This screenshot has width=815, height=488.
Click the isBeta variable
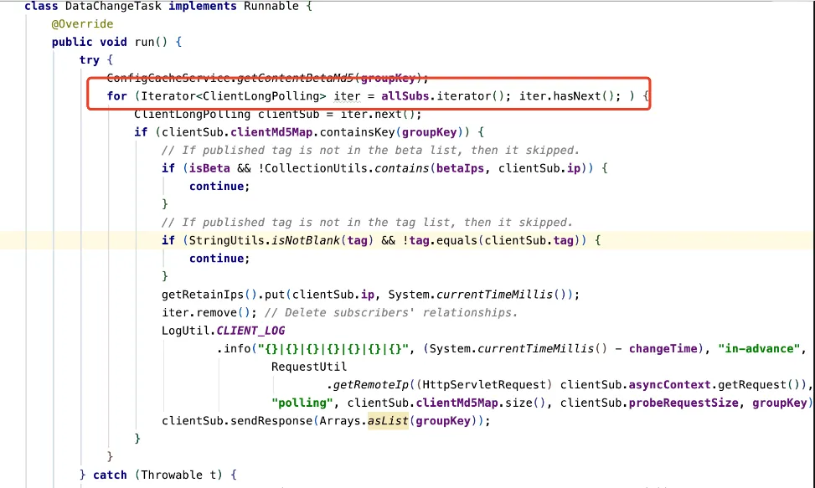click(x=209, y=168)
